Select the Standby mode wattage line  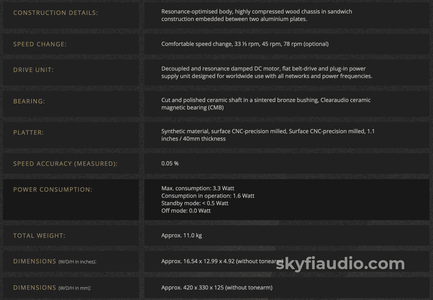point(195,203)
